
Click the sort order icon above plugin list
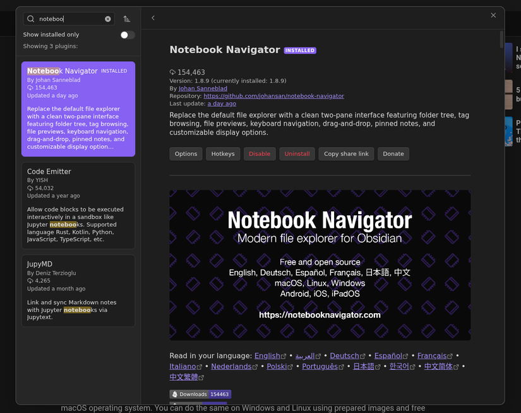(126, 19)
